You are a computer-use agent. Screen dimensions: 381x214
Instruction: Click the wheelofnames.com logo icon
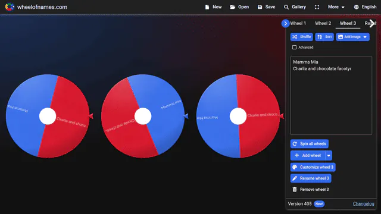click(x=10, y=7)
